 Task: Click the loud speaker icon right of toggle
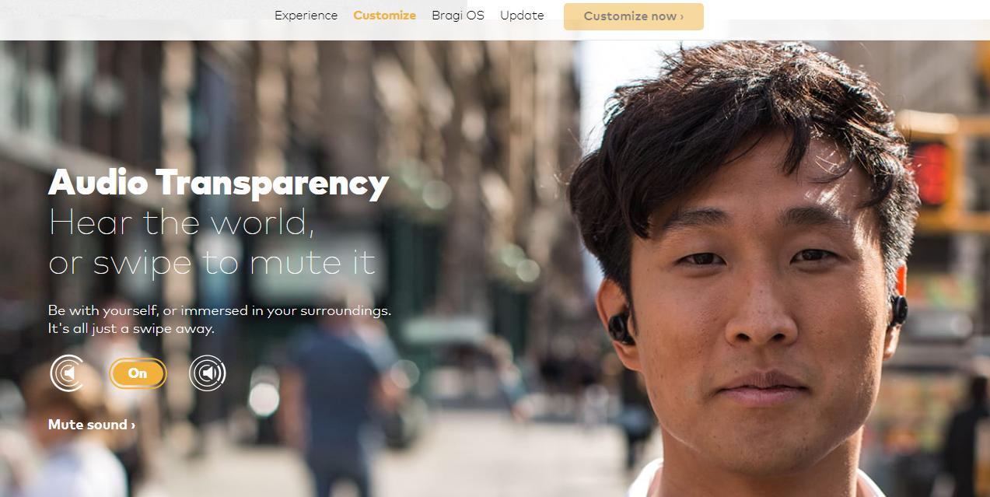[x=208, y=373]
